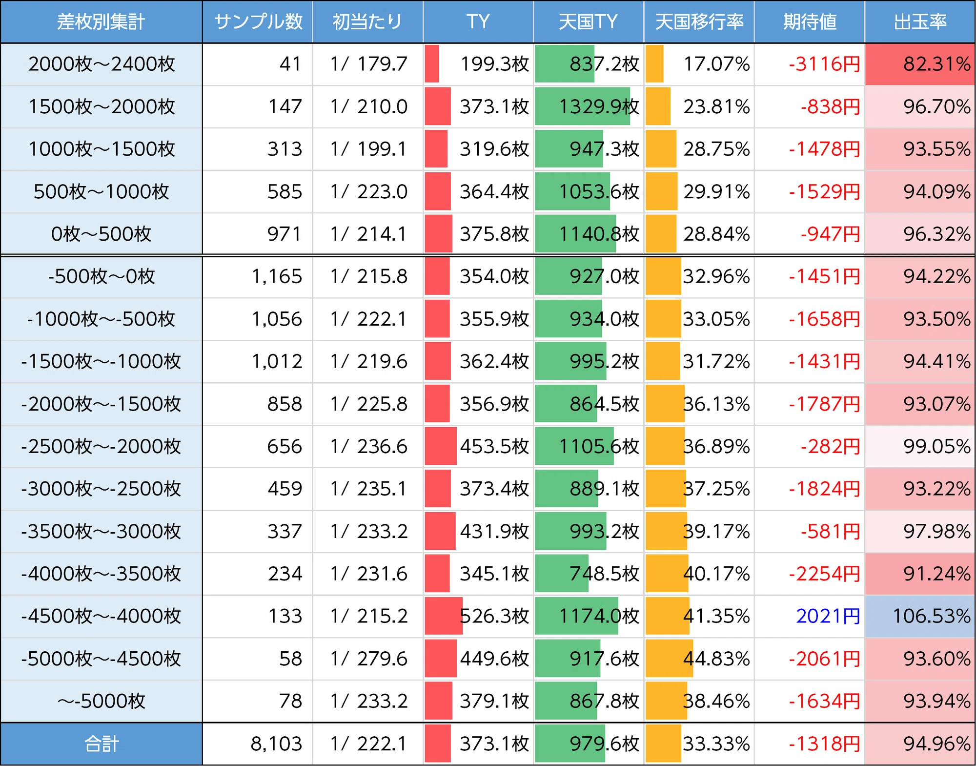Click the 出玉率 column header
Screen dimensions: 976x766
920,21
